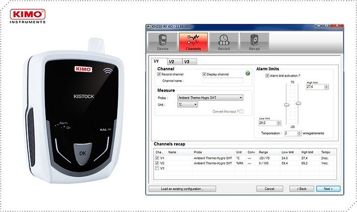
Task: Uncheck V1 in the Channels recap table
Action: [157, 158]
